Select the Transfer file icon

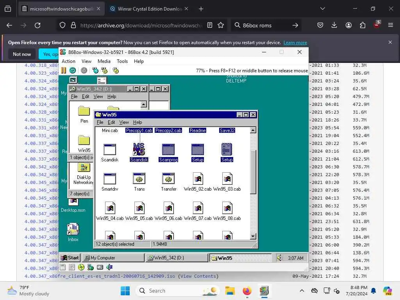(169, 182)
